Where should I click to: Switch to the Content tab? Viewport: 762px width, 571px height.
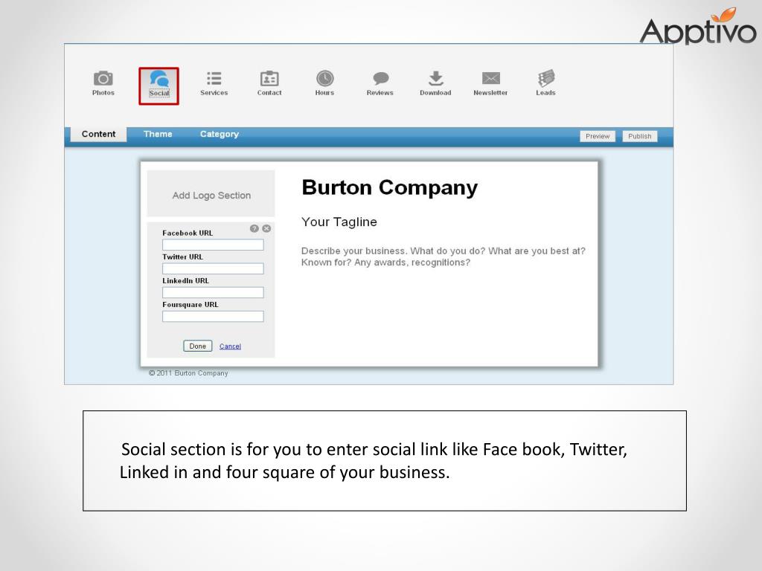click(99, 134)
